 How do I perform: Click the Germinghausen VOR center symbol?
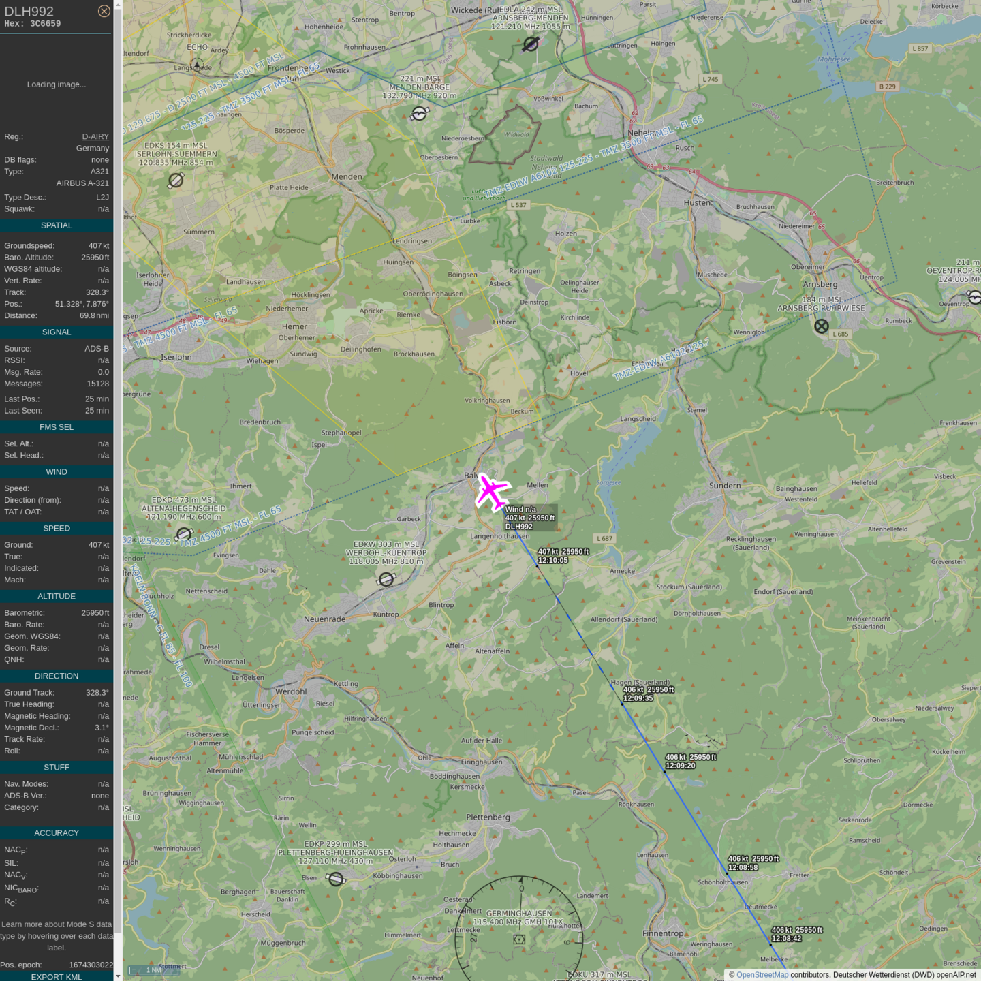tap(519, 939)
